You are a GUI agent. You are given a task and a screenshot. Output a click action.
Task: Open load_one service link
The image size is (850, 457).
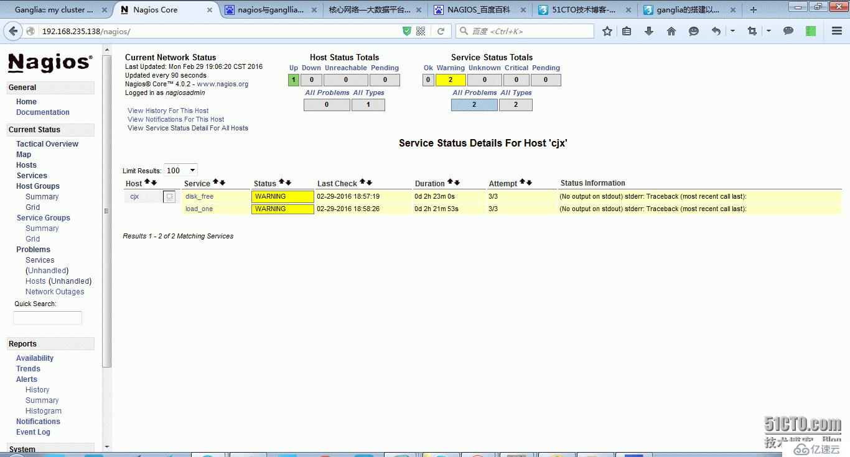click(x=199, y=209)
